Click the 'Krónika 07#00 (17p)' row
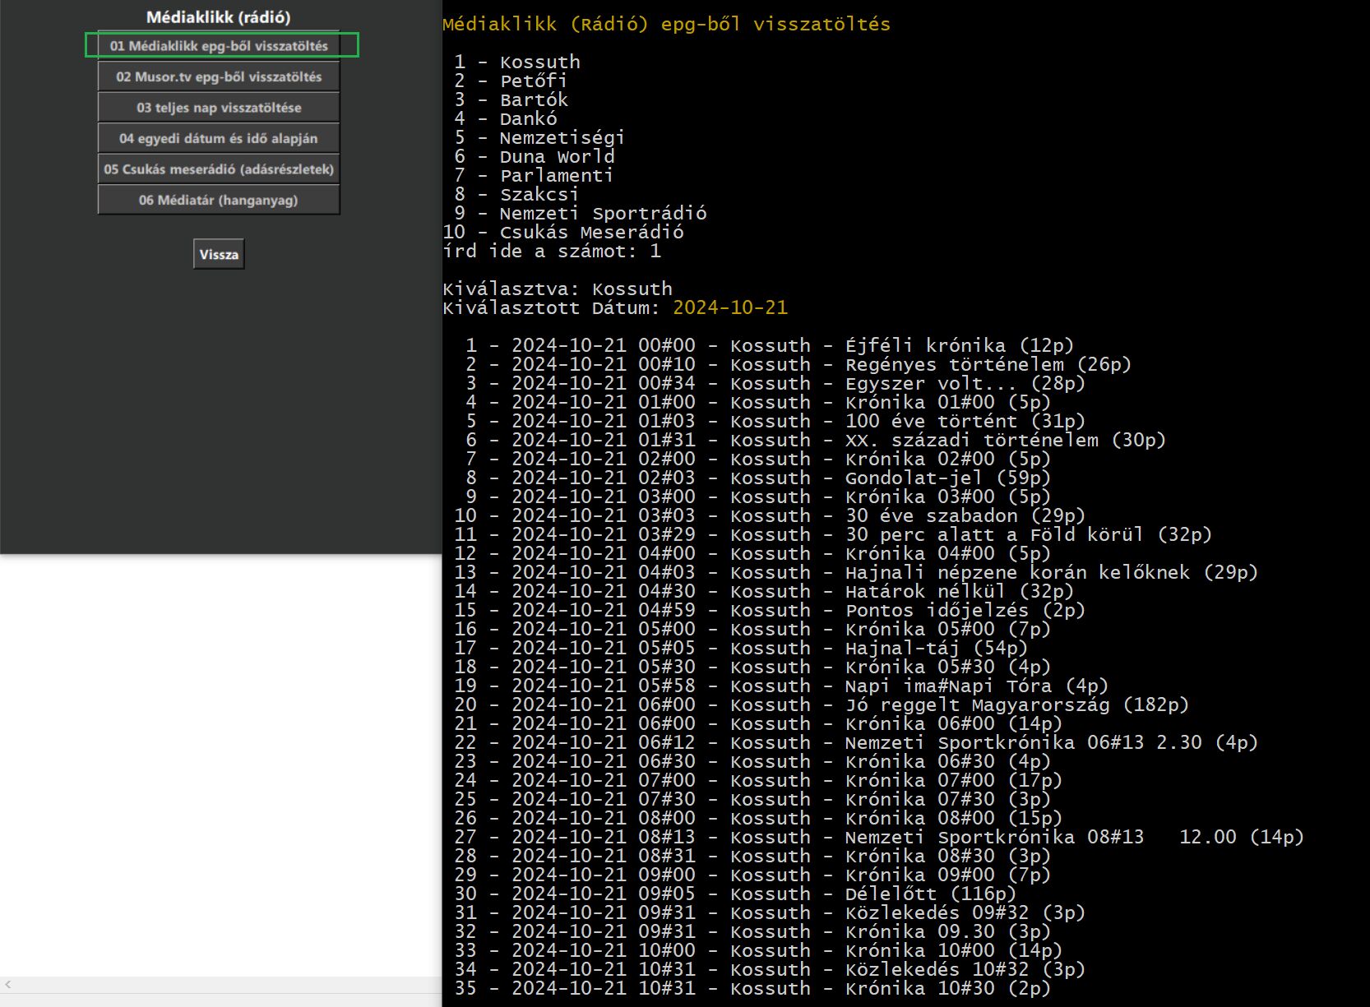Viewport: 1370px width, 1007px height. click(758, 781)
